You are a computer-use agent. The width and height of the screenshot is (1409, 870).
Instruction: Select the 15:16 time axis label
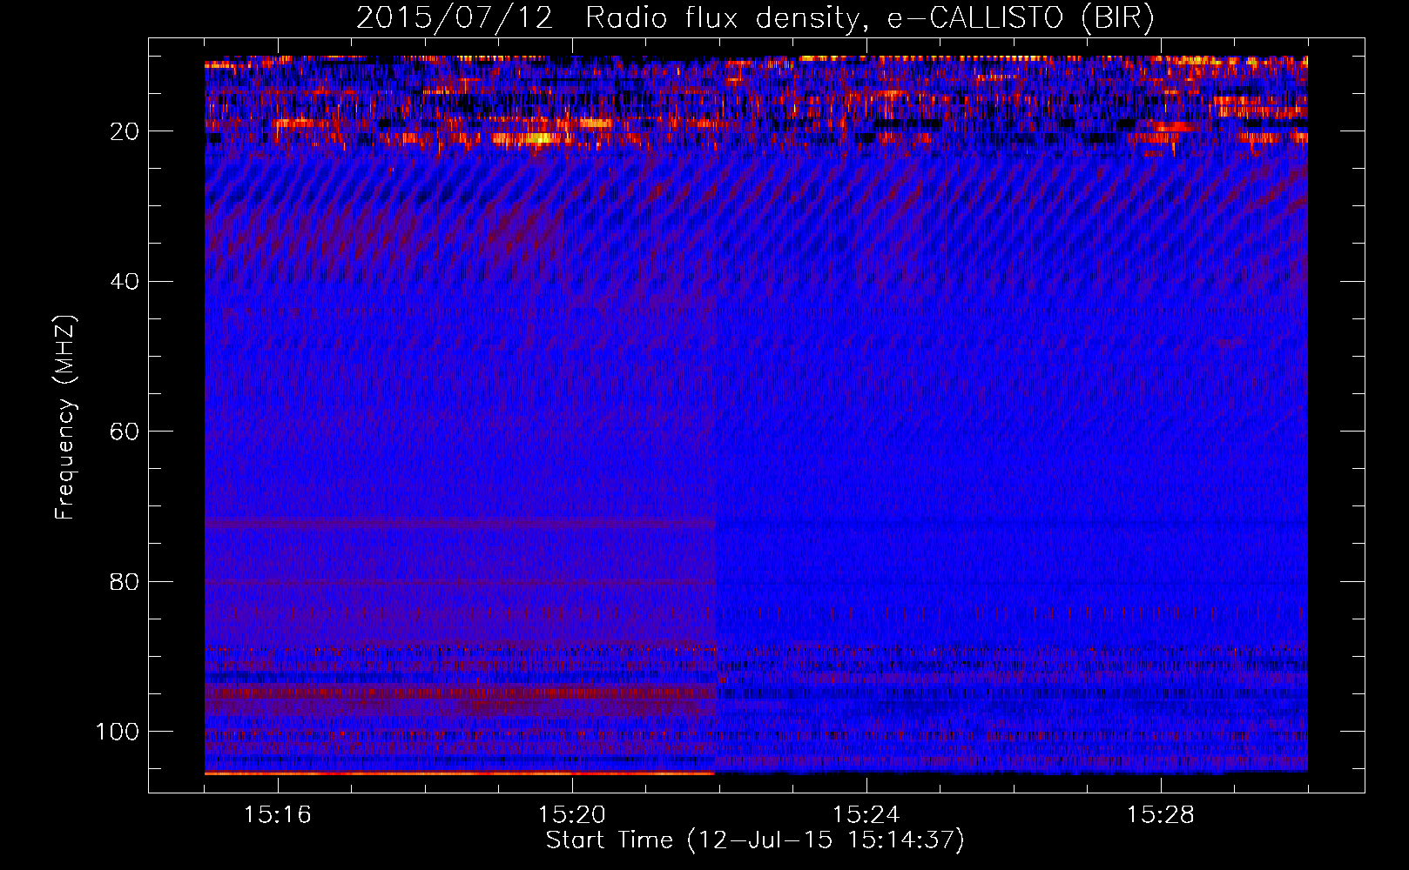(x=278, y=814)
